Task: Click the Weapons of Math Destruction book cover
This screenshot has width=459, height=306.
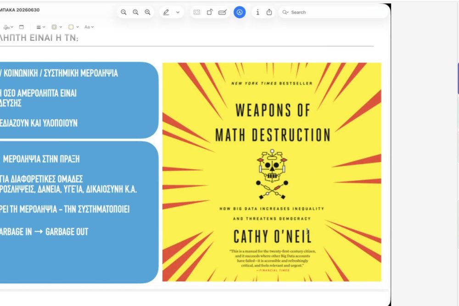Action: [272, 172]
